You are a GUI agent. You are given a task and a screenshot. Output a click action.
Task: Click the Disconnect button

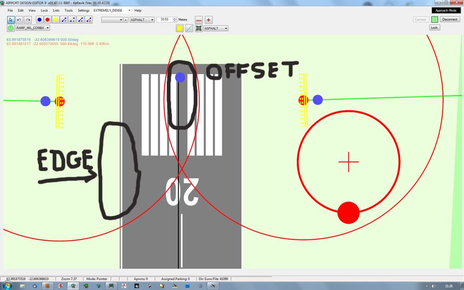click(x=450, y=19)
